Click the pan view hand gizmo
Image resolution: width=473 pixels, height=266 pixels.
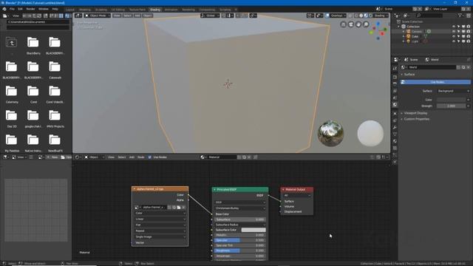tap(358, 24)
